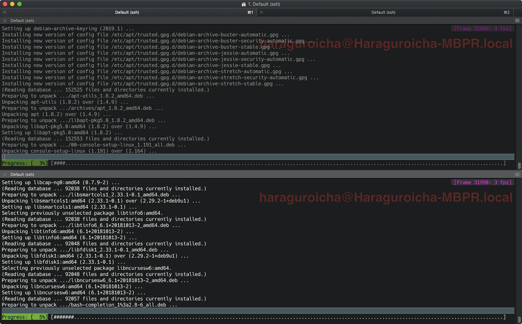522x324 pixels.
Task: Open the lower pane's hamburger menu
Action: 517,174
